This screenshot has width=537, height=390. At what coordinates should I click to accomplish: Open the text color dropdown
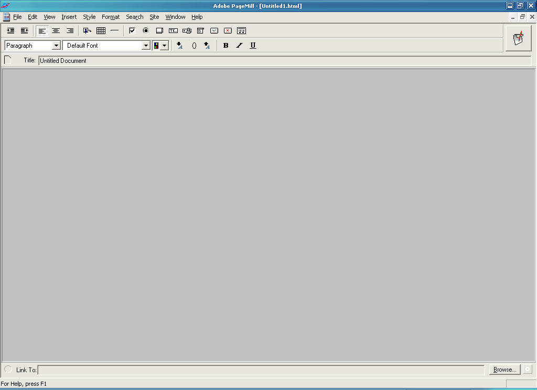[164, 46]
